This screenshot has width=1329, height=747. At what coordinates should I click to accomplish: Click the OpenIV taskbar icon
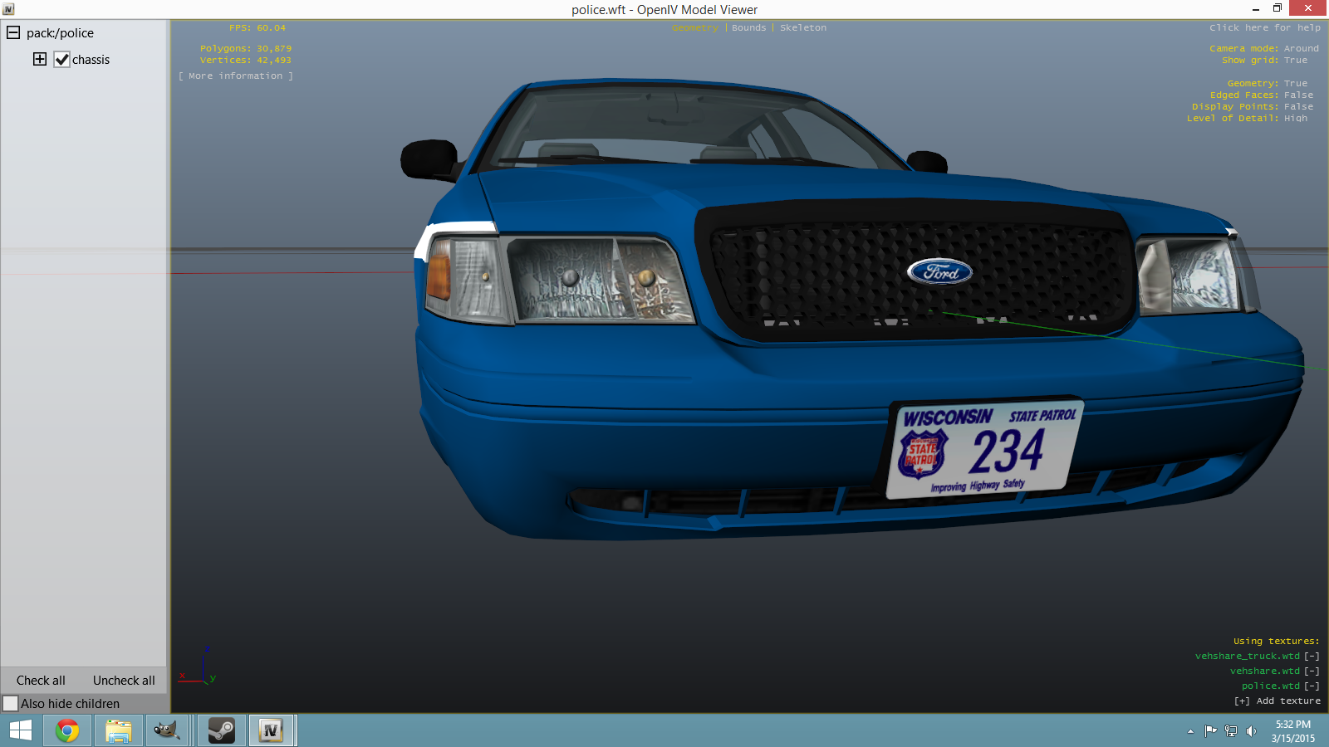(x=271, y=730)
